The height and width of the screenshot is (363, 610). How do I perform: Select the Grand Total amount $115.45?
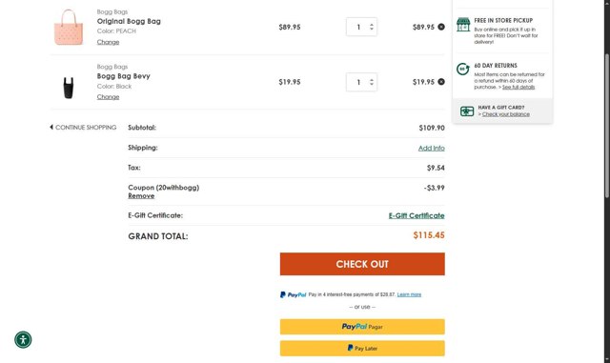429,235
